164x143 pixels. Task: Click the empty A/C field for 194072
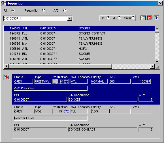(120, 111)
